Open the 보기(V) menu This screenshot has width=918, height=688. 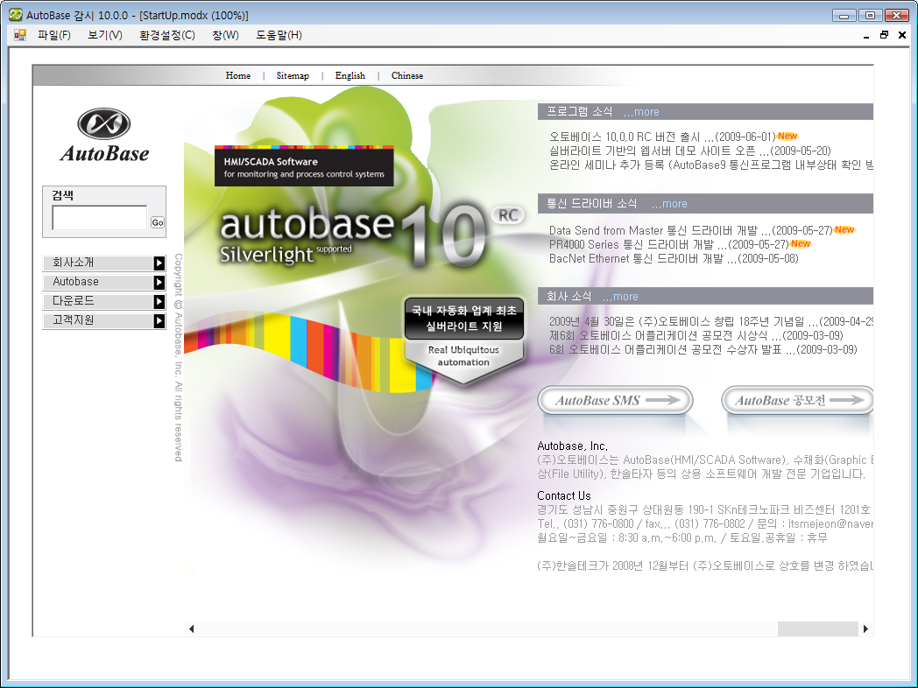pos(104,35)
